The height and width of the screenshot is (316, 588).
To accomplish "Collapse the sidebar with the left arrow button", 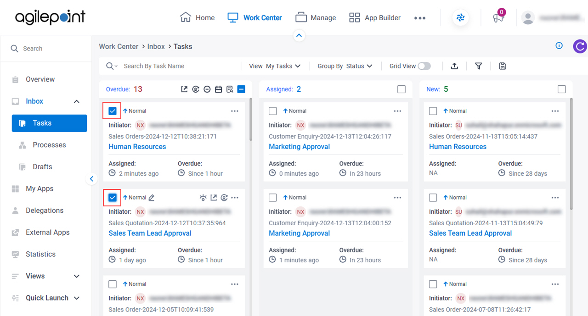I will point(91,179).
